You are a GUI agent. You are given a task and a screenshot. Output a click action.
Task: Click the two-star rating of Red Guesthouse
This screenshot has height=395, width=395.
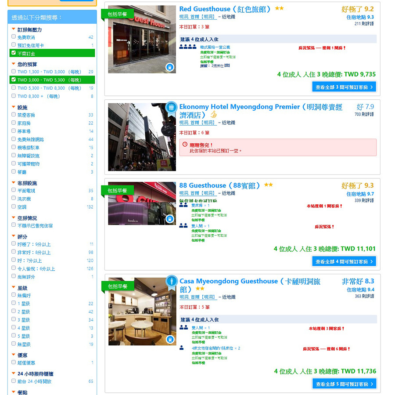click(279, 8)
